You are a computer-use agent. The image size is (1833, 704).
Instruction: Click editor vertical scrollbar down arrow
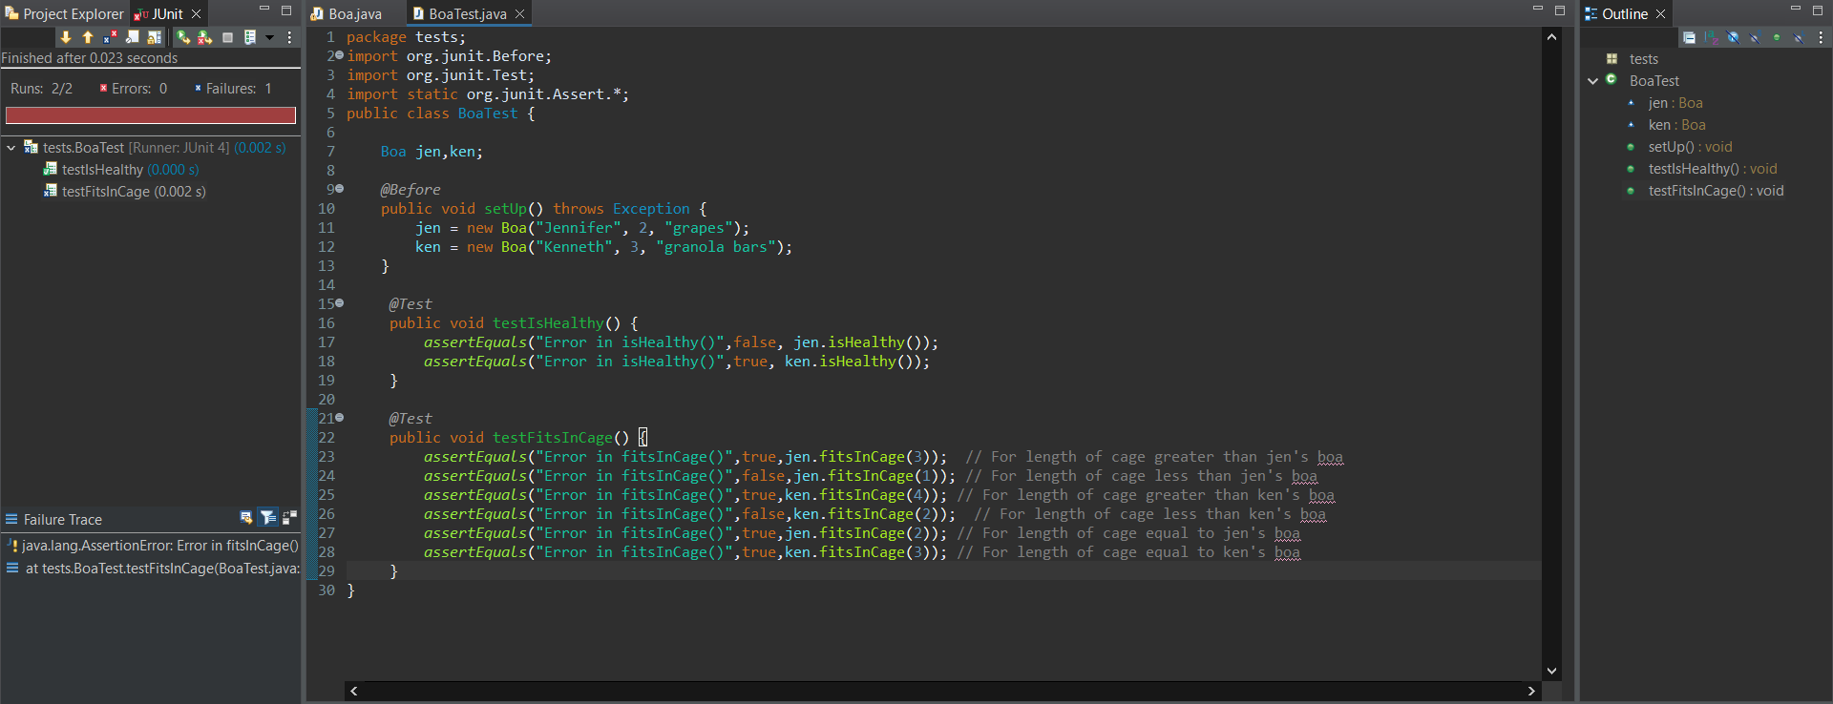[x=1551, y=671]
